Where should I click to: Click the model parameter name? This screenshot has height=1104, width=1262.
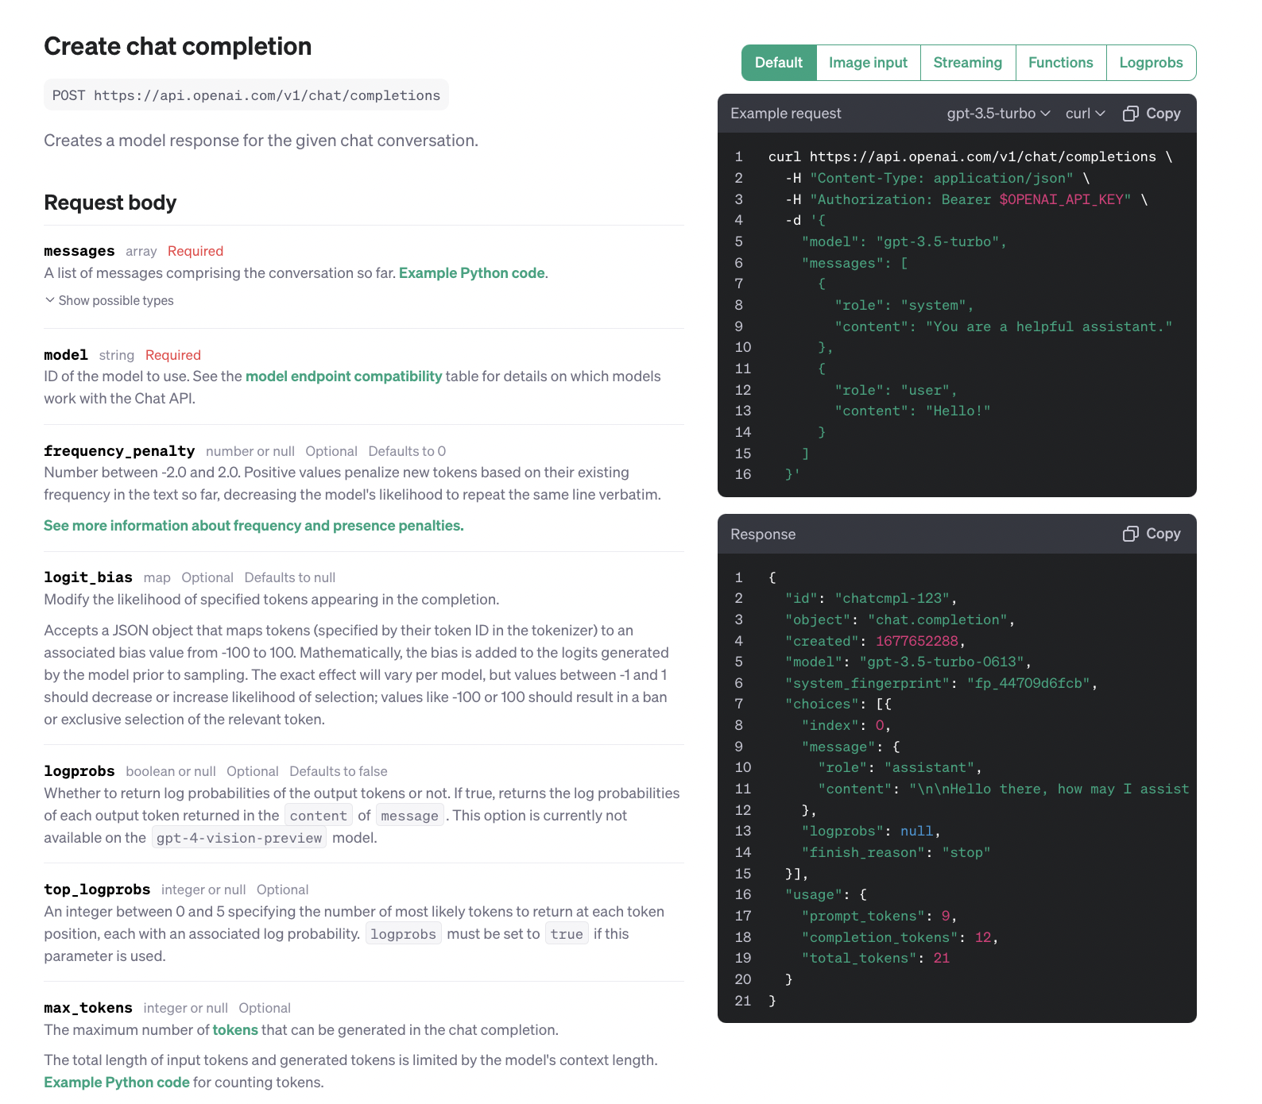coord(66,355)
